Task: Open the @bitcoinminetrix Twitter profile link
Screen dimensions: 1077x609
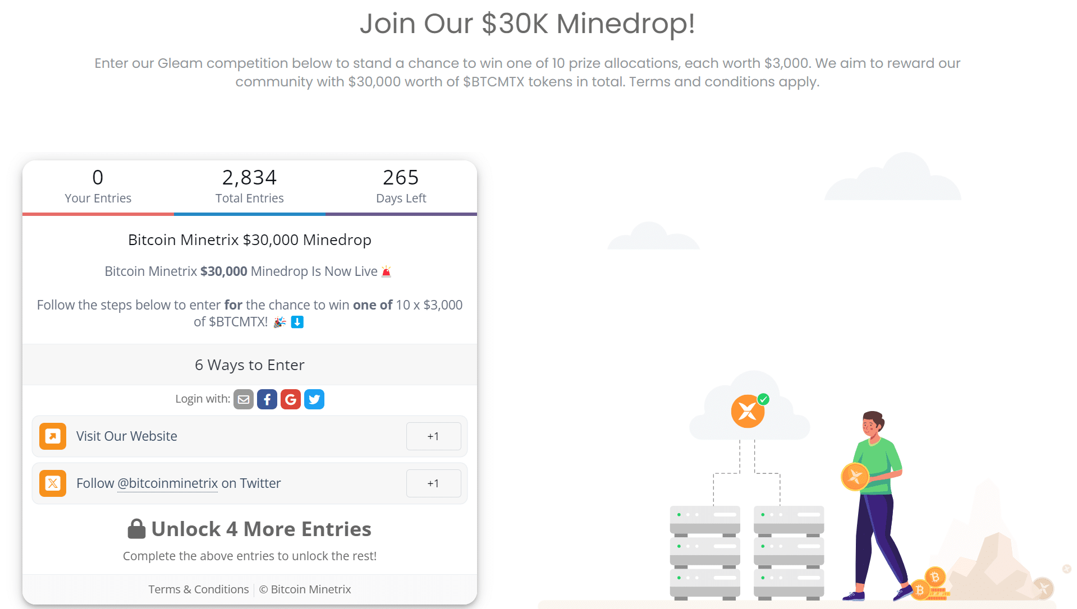Action: pos(167,483)
